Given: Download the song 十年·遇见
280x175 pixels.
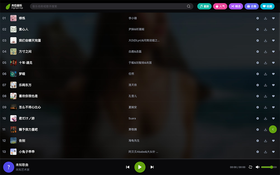Looking at the screenshot, I should click(265, 63).
